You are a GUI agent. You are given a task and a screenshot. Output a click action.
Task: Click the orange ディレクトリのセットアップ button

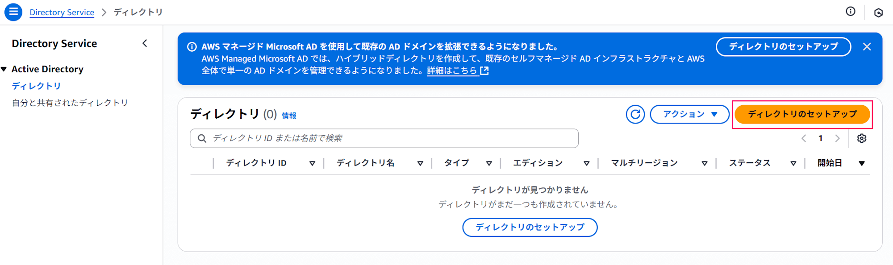[x=802, y=114]
